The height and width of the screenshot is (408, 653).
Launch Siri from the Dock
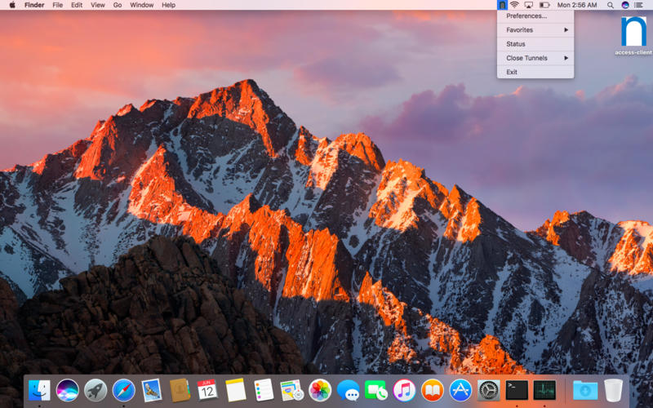click(67, 391)
